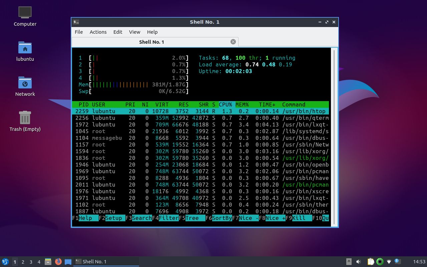Open Qlipper clipboard manager in the system tray
This screenshot has height=267, width=427.
(x=370, y=262)
